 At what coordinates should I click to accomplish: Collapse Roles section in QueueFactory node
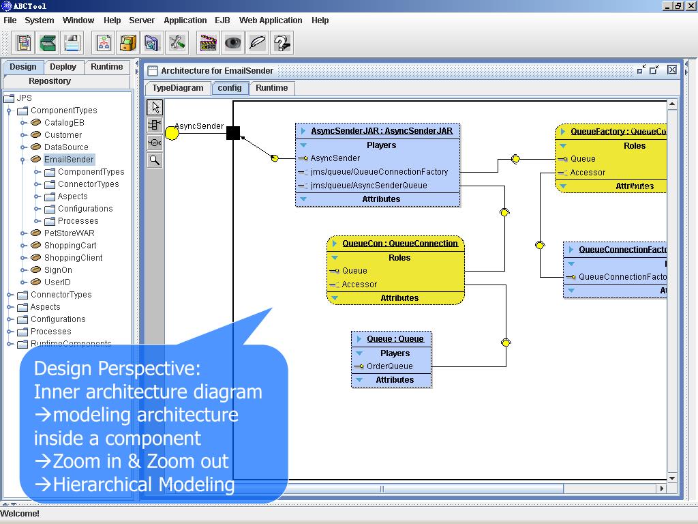point(563,146)
